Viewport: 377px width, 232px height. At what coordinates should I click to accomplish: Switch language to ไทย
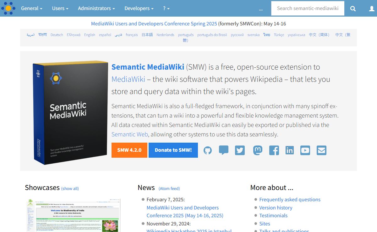(266, 35)
